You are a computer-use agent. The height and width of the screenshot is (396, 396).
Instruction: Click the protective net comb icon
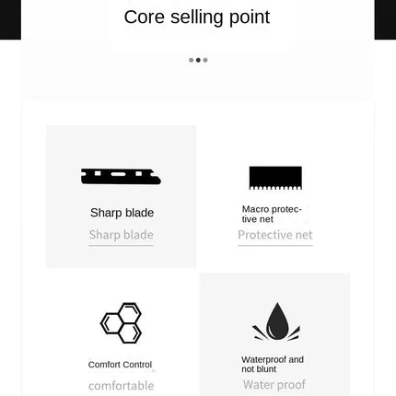tap(275, 178)
